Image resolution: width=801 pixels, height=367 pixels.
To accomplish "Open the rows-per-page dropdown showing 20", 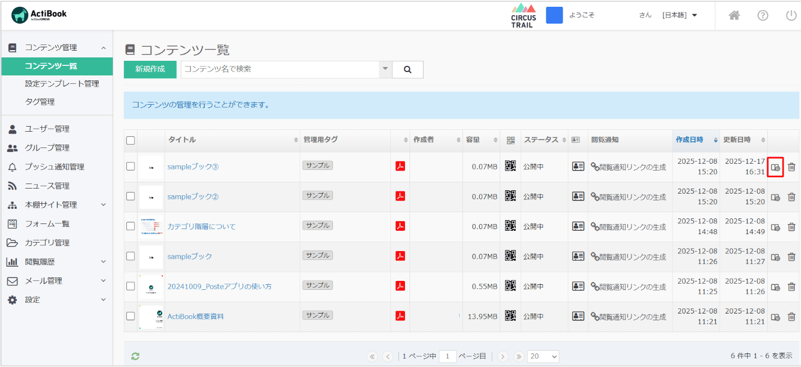I will [x=544, y=356].
